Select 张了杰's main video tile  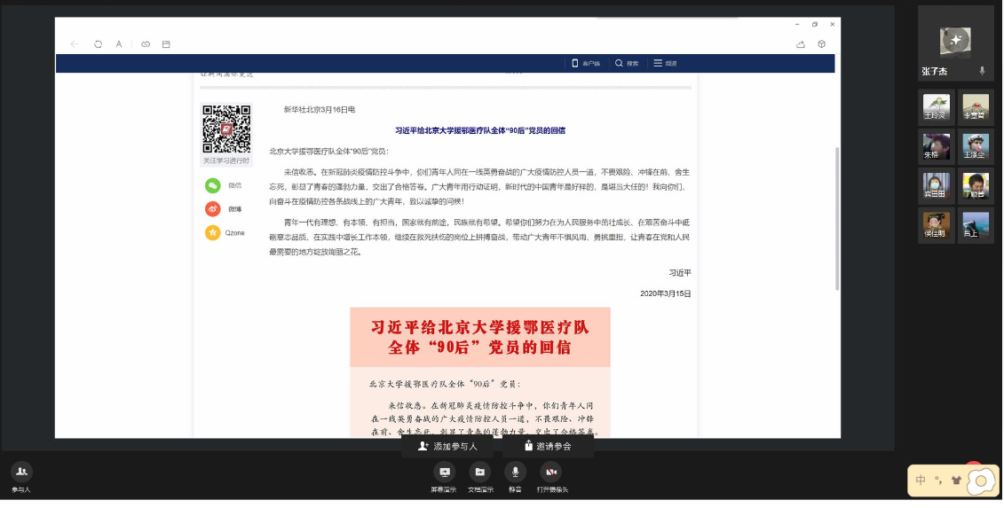(955, 41)
